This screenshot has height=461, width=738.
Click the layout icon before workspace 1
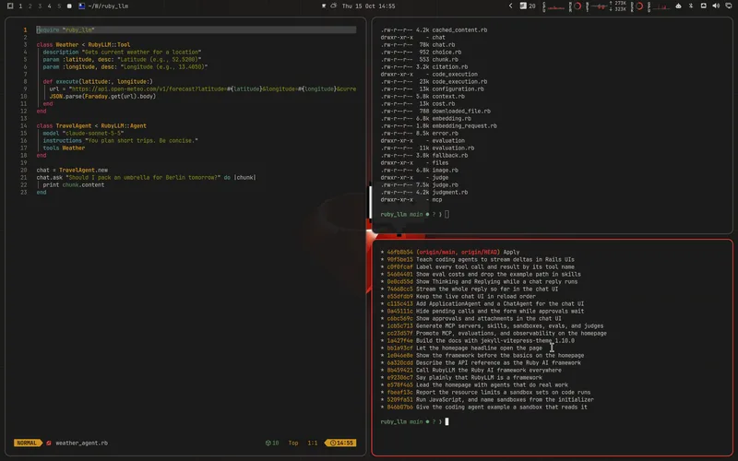click(10, 6)
